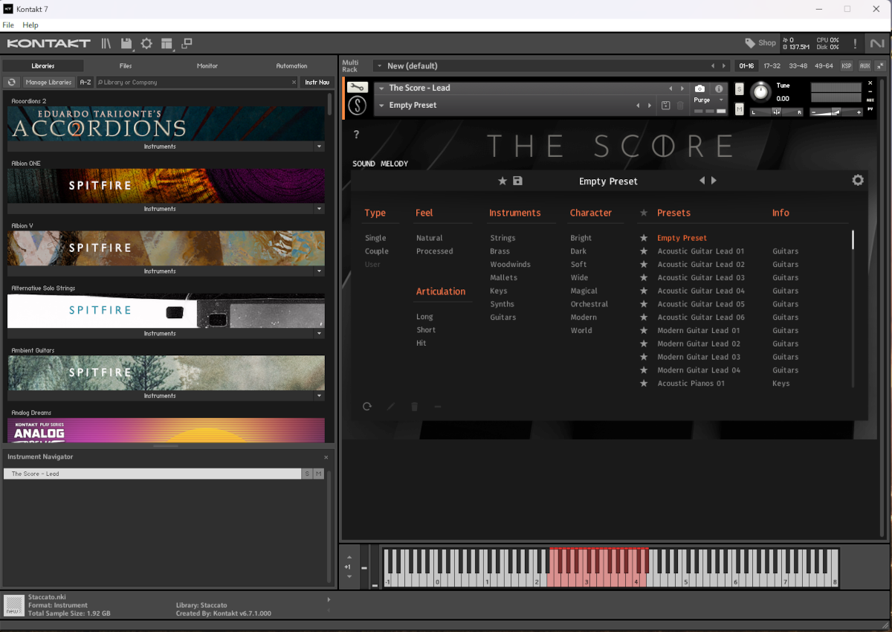Switch to the Files tab
This screenshot has width=892, height=632.
(126, 66)
